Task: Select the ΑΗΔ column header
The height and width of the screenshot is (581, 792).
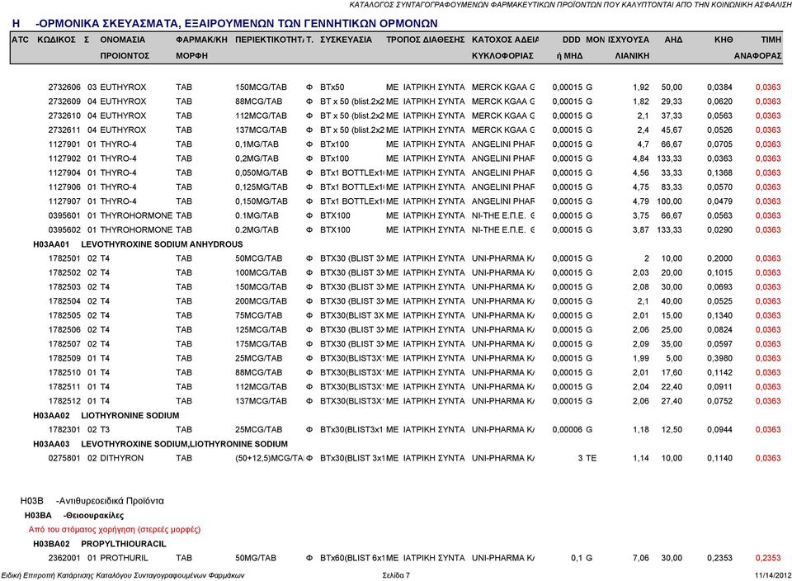Action: tap(673, 40)
